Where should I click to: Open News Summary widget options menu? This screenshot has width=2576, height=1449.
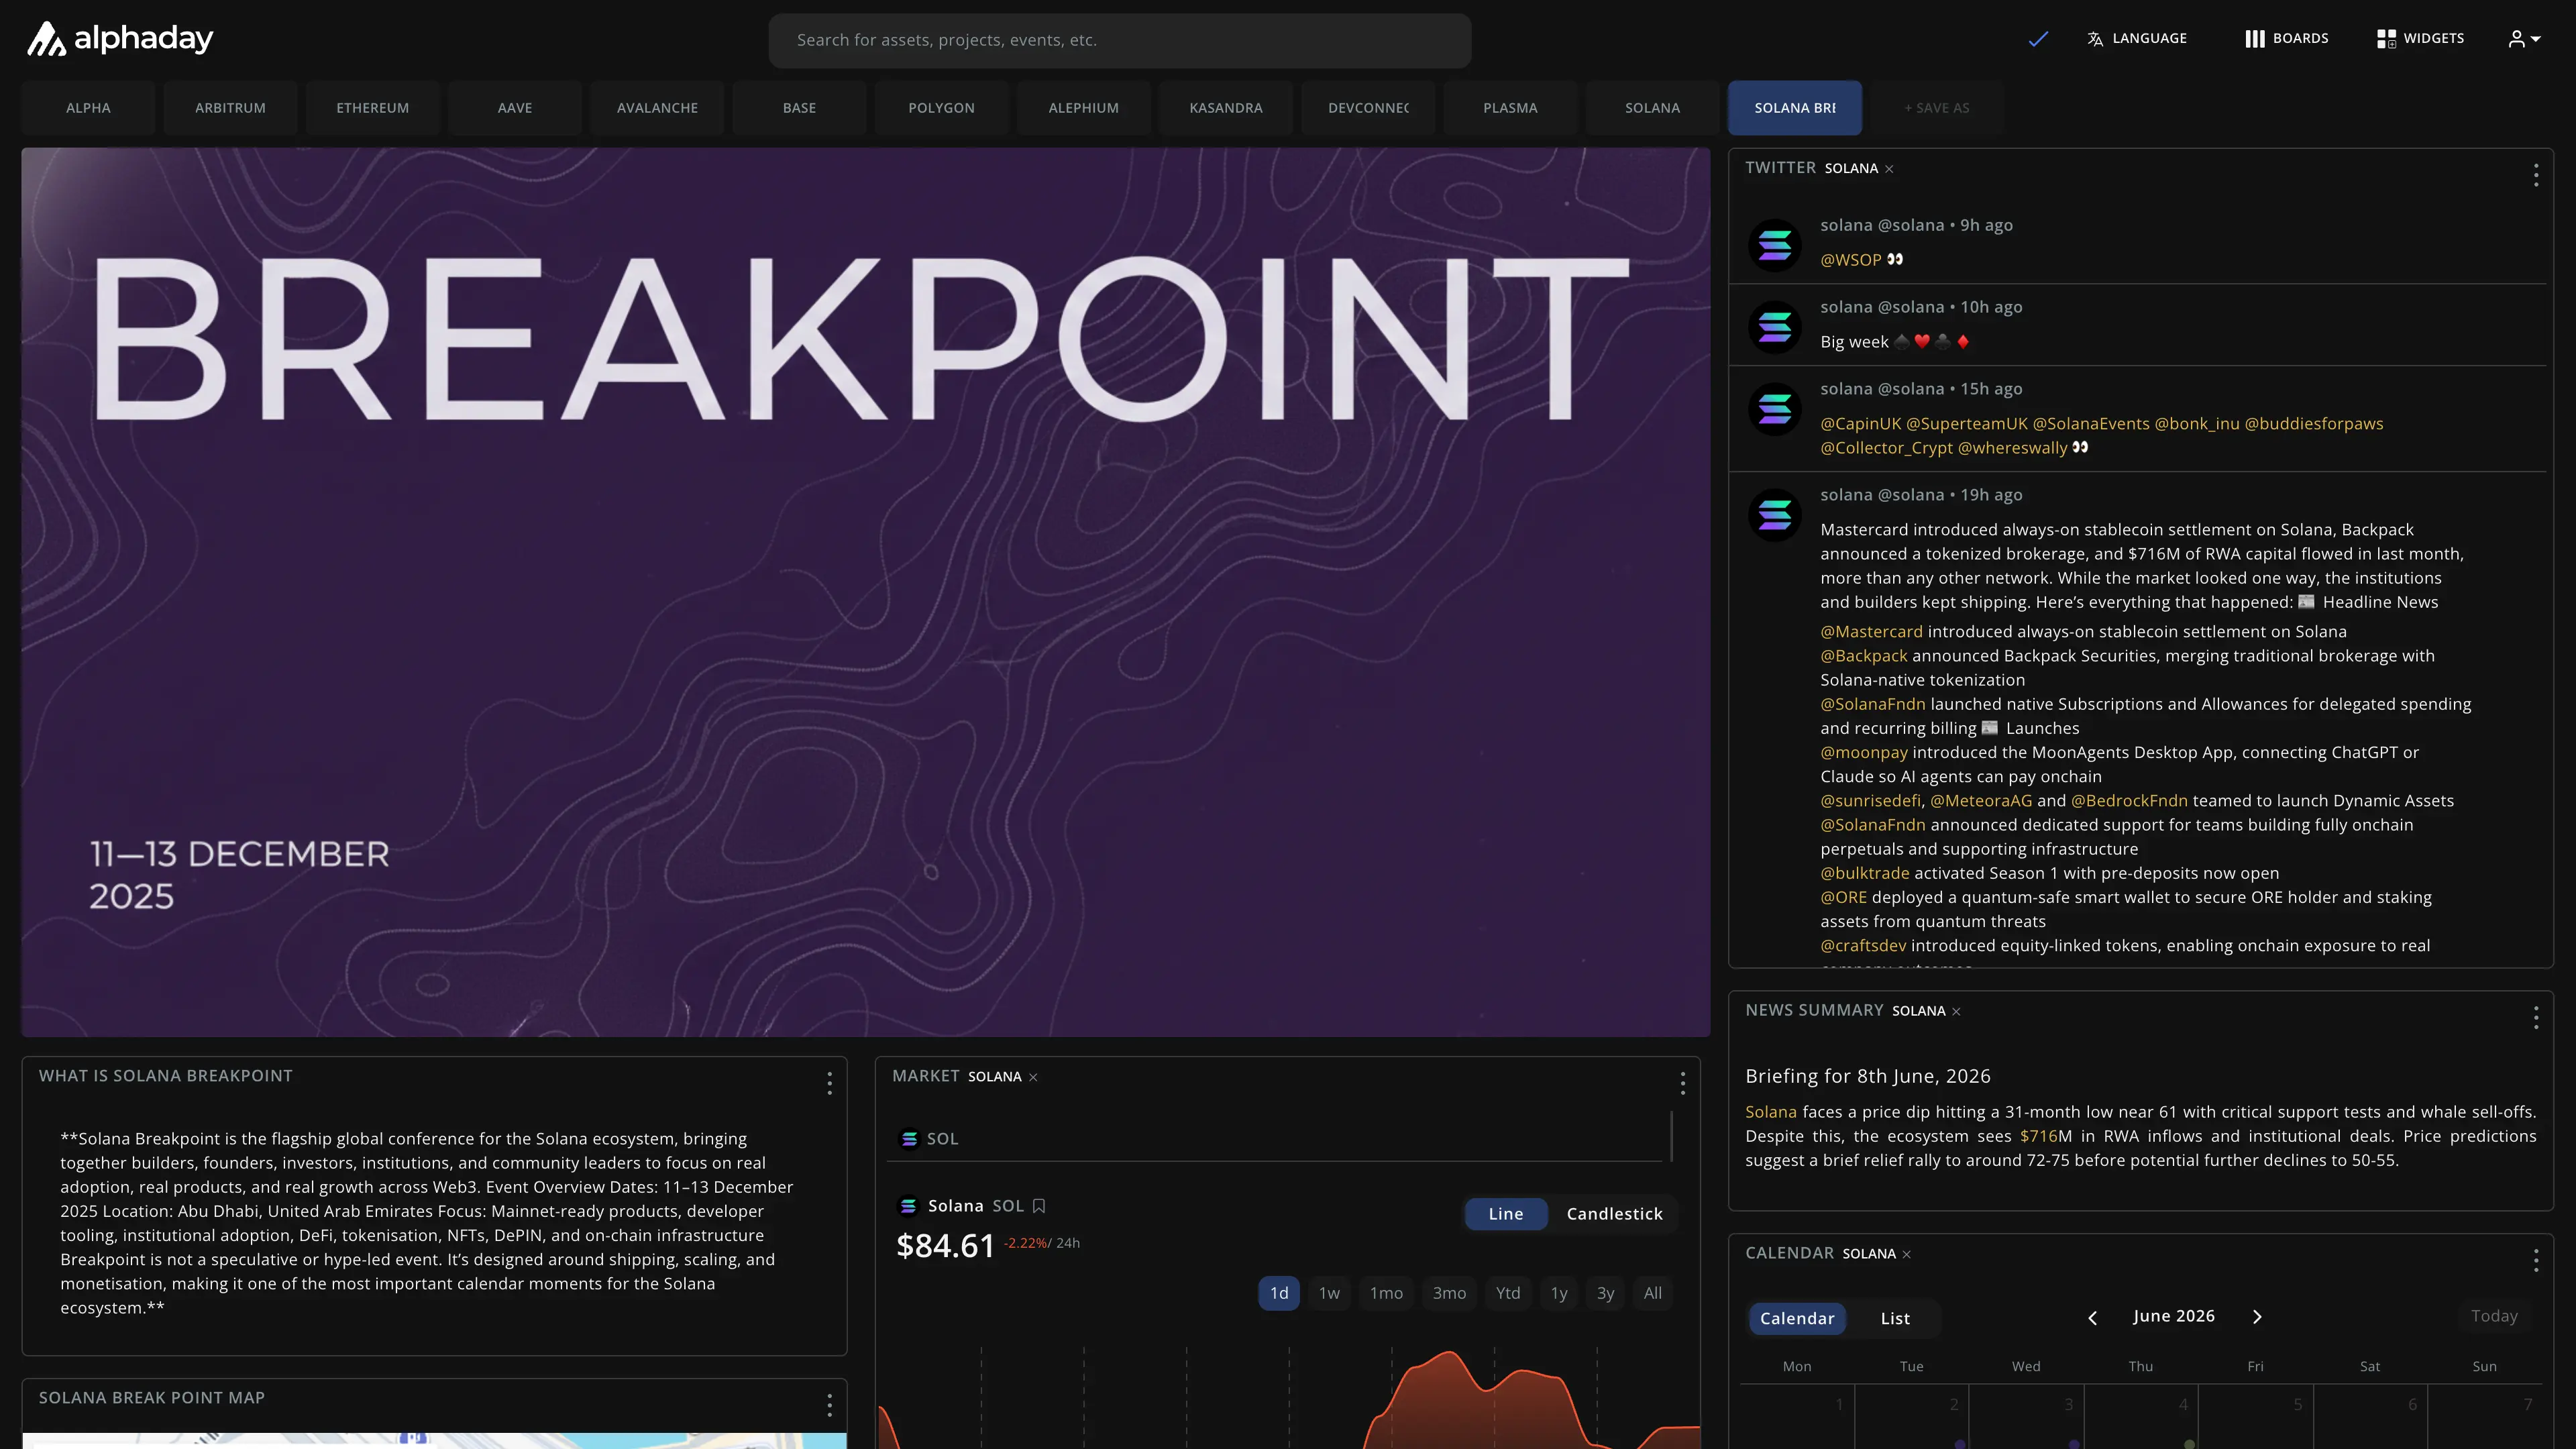2536,1018
